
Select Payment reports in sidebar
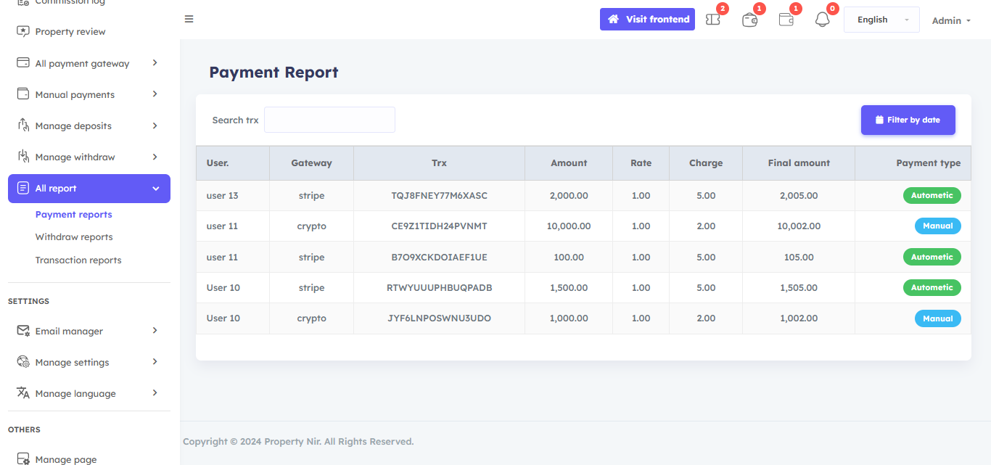[74, 215]
